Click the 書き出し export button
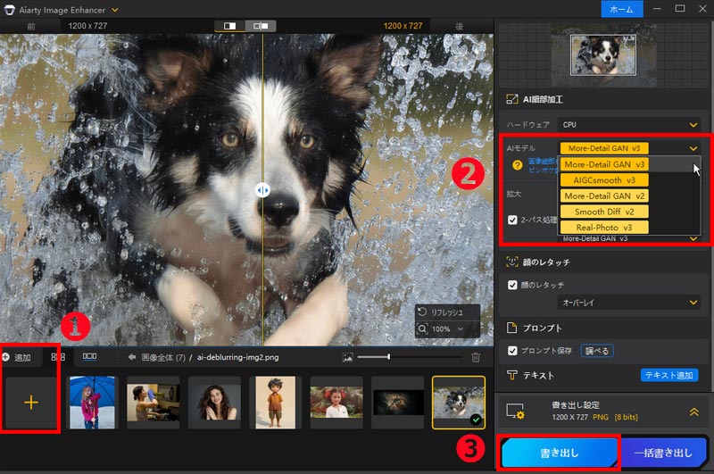This screenshot has height=474, width=714. click(x=560, y=453)
